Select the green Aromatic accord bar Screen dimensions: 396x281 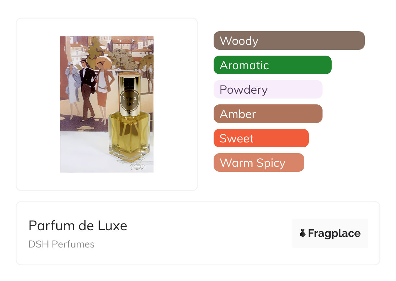coord(272,65)
